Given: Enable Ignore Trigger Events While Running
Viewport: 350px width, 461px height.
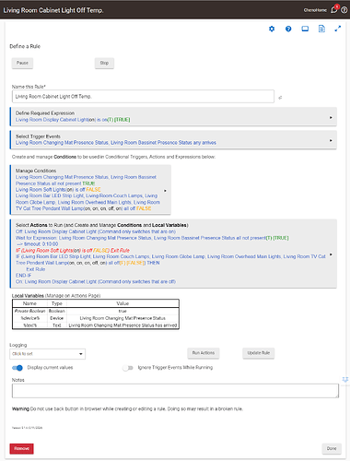Looking at the screenshot, I should (128, 368).
